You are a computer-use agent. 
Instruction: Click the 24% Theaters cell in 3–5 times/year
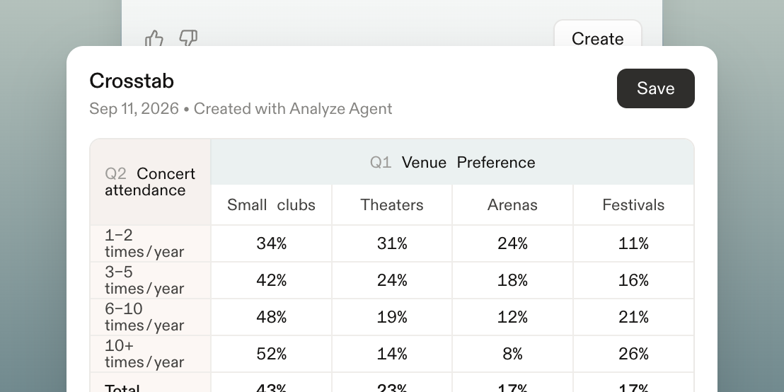(392, 280)
